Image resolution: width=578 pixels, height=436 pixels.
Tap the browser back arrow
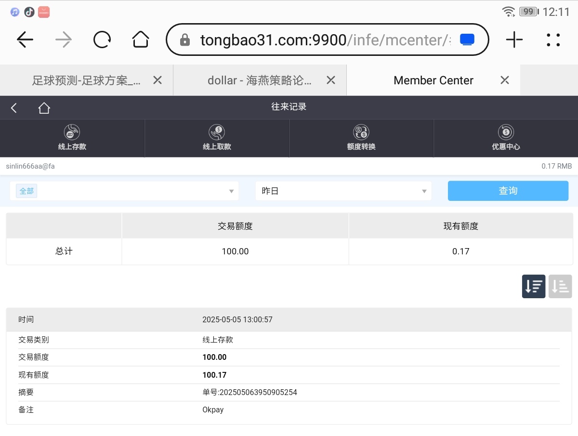pos(25,40)
